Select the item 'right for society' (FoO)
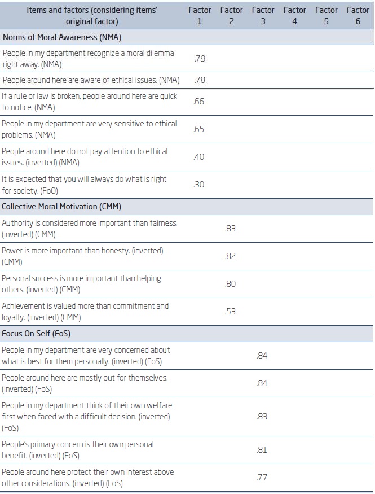 coord(84,185)
